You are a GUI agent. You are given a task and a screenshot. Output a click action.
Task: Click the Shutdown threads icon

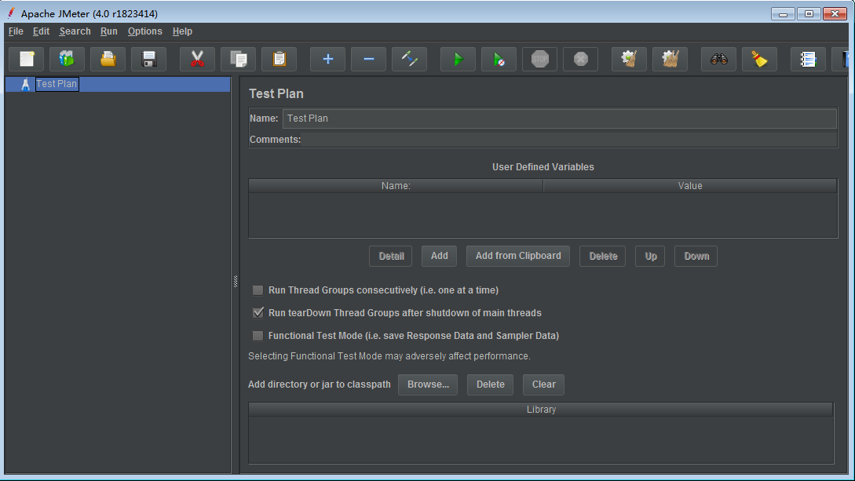[x=581, y=59]
